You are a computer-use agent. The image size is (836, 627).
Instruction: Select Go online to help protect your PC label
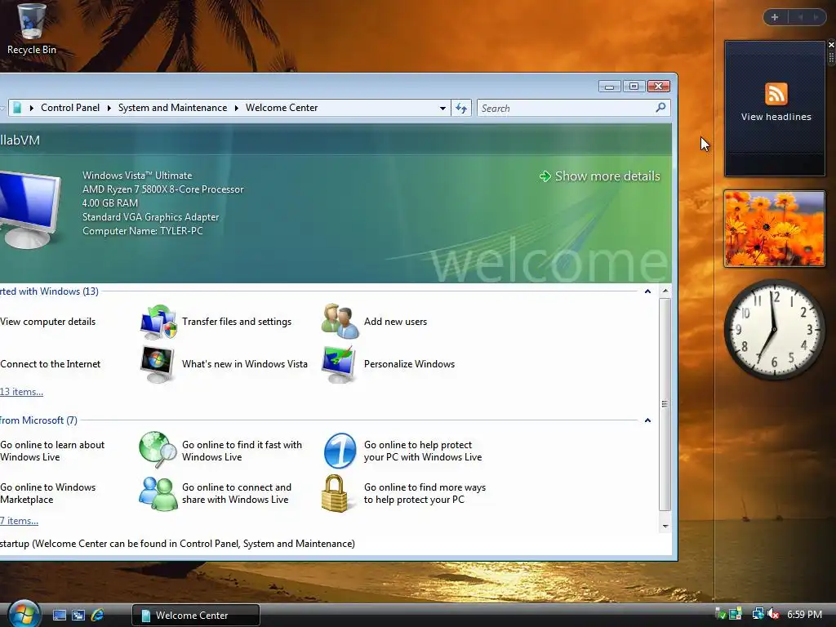[x=423, y=451]
